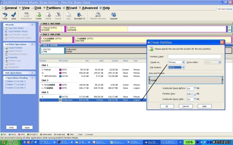Open the File System dropdown

pos(183,67)
